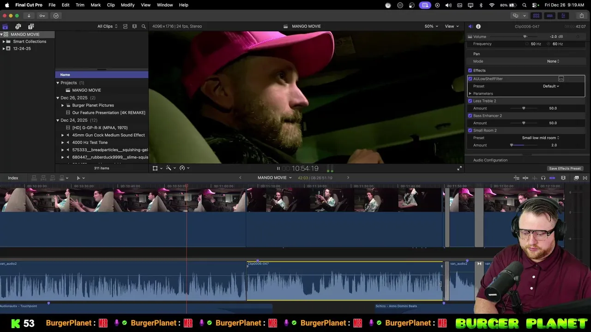Open the timeline clip appearance options

pos(563,178)
